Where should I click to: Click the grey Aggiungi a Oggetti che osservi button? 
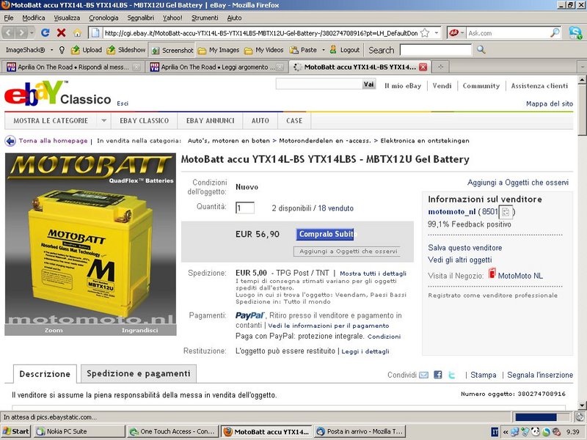(348, 252)
